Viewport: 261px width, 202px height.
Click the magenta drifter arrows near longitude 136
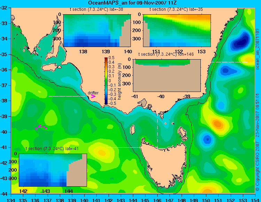41,127
